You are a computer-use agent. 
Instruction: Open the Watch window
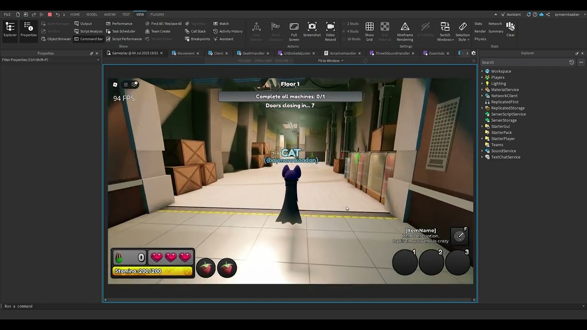coord(221,23)
